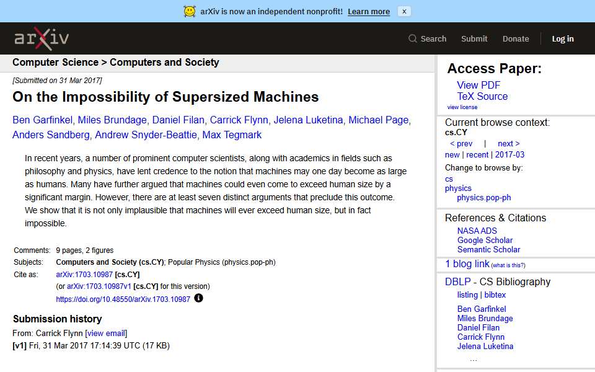The image size is (595, 372).
Task: Open Miles Brundage in DBLP list
Action: point(485,319)
